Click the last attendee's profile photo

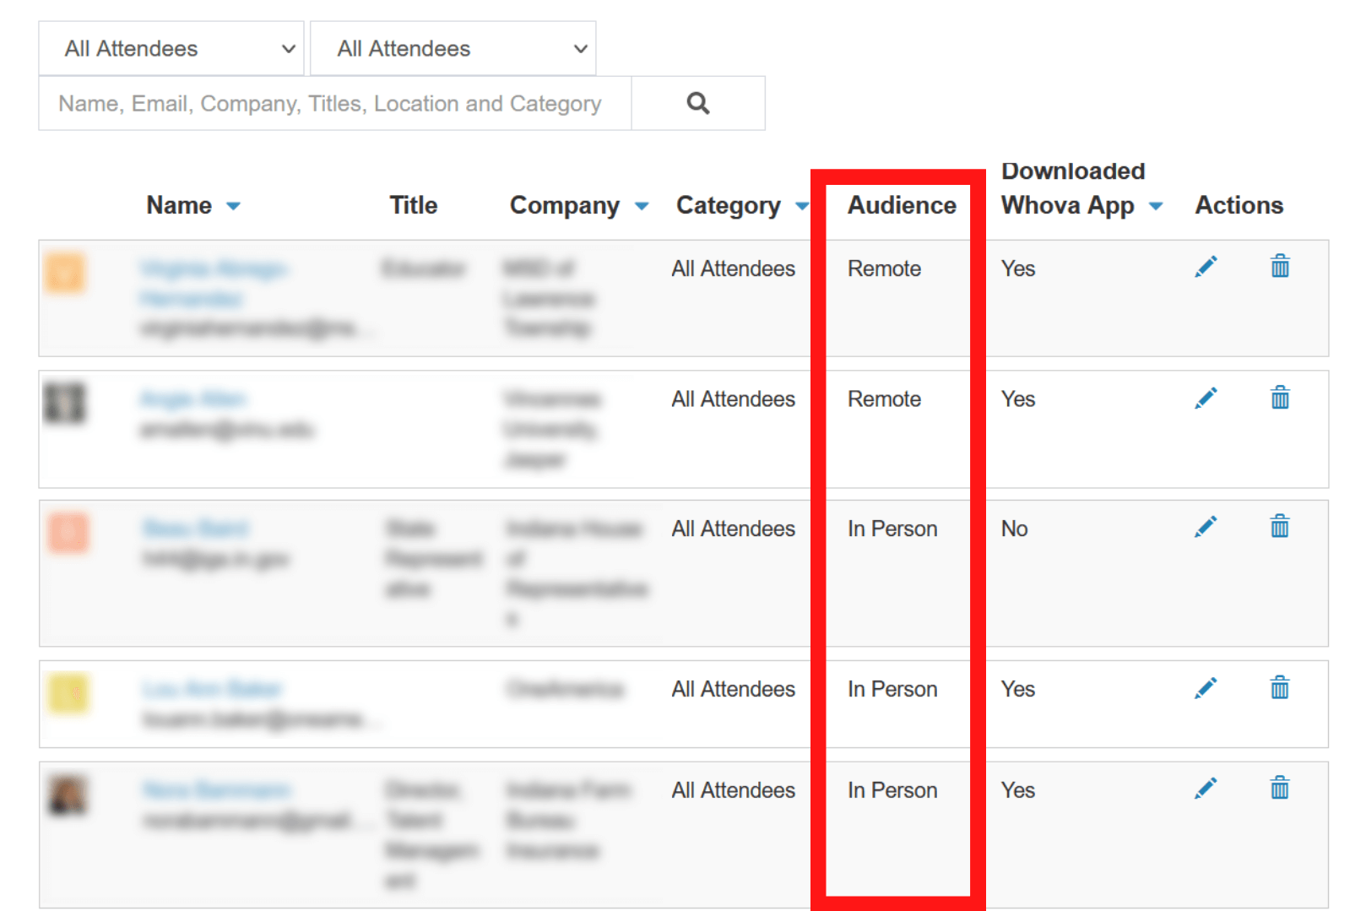point(67,795)
